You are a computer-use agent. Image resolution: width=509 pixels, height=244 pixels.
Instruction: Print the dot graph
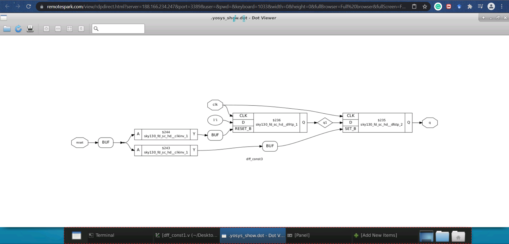pos(30,29)
